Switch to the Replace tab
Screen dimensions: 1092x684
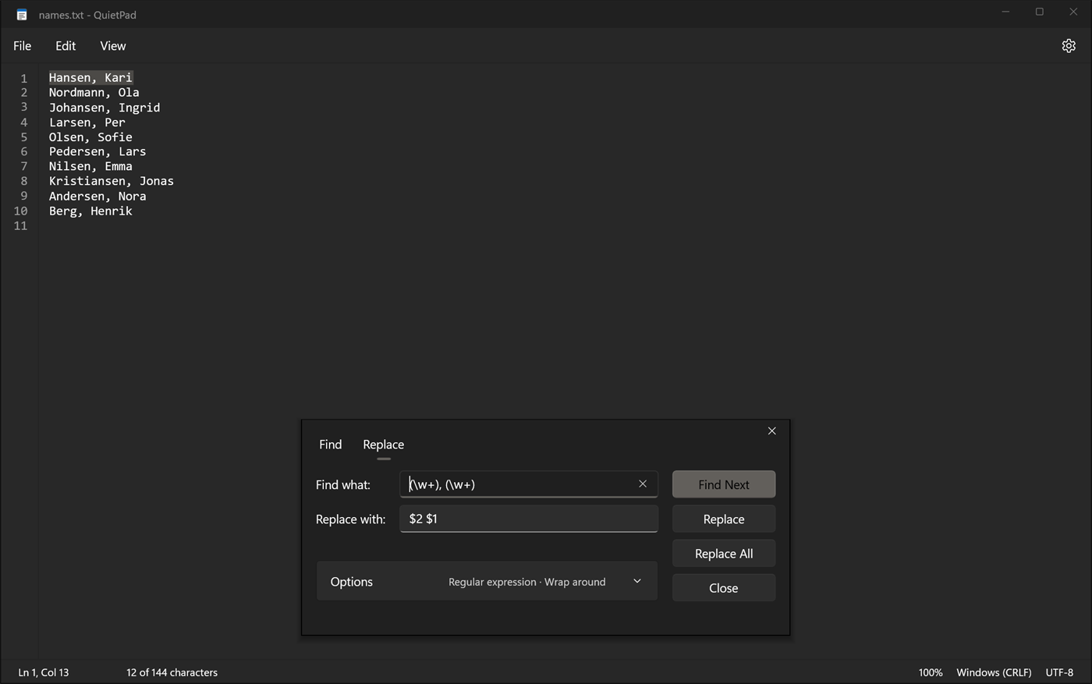pos(384,445)
